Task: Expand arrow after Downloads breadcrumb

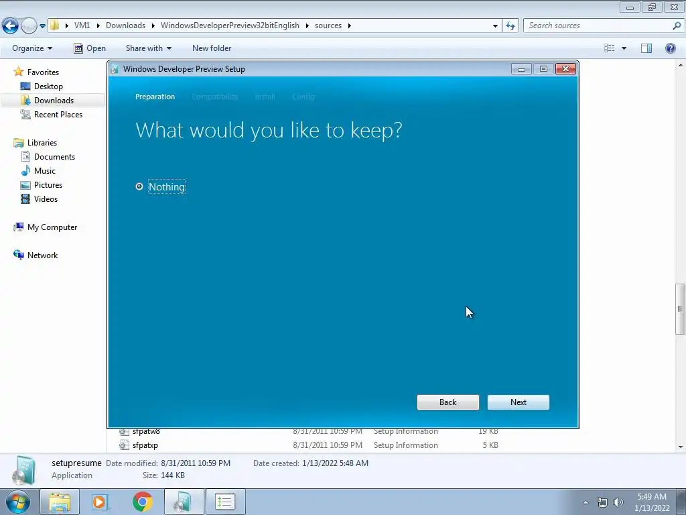Action: pyautogui.click(x=153, y=26)
